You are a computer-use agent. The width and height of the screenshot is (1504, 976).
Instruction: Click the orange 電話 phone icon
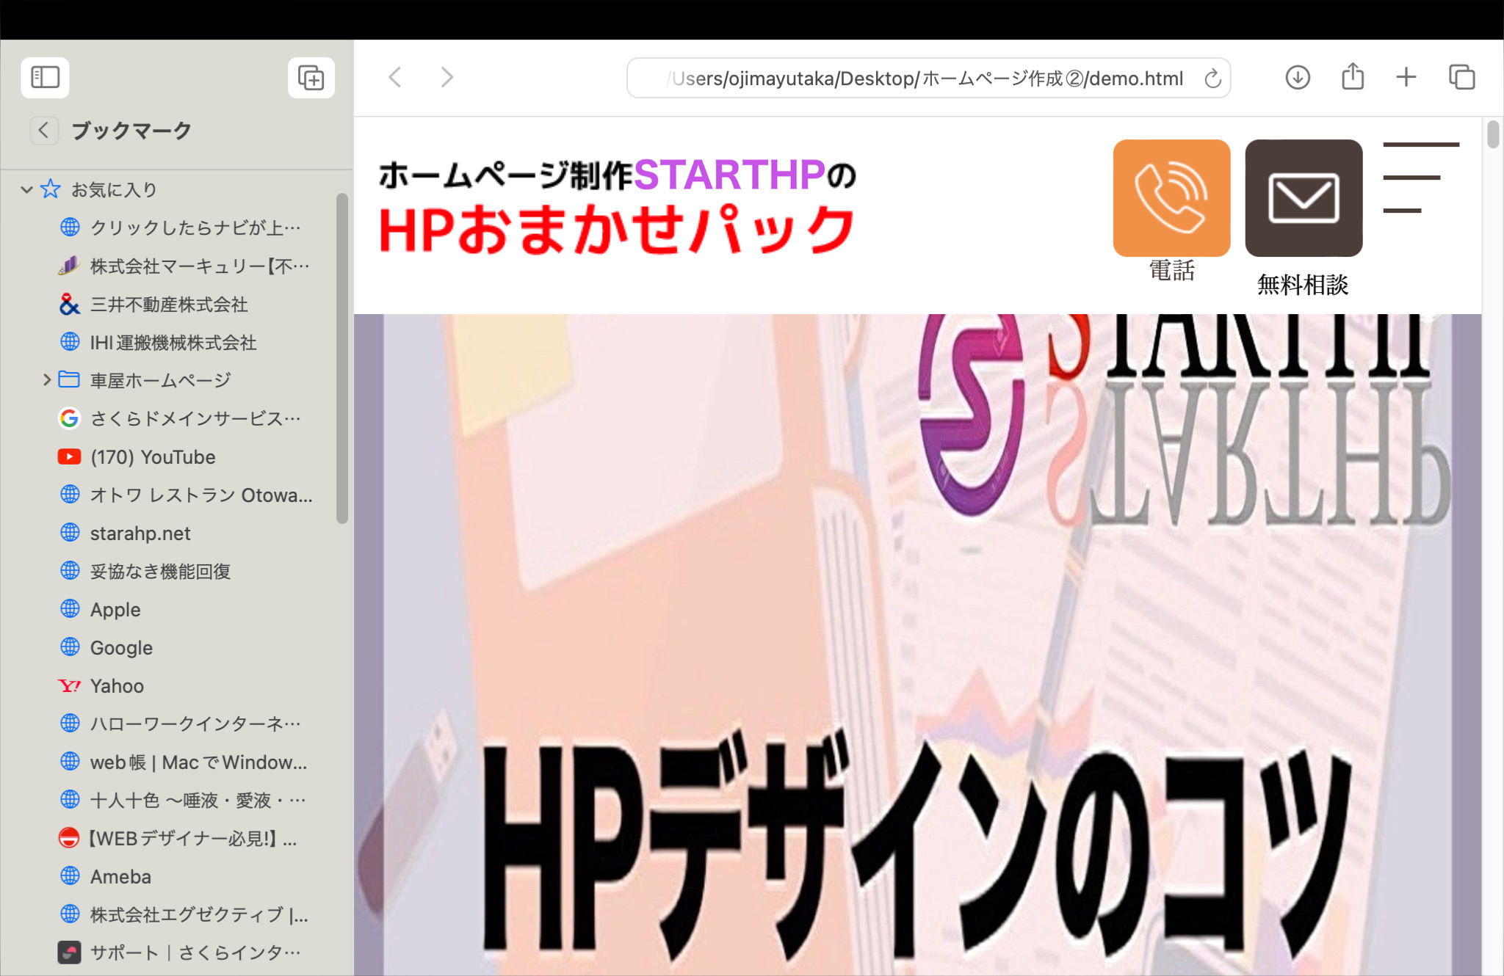tap(1171, 198)
